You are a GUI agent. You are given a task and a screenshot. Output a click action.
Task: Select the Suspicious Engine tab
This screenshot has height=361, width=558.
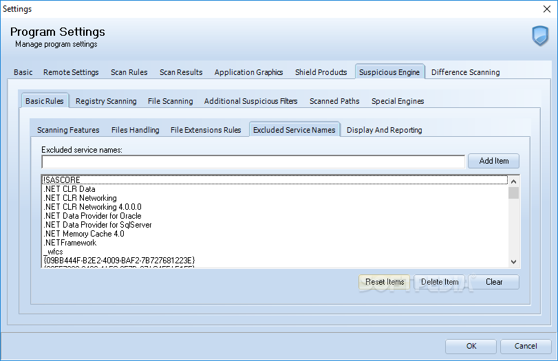pyautogui.click(x=389, y=72)
